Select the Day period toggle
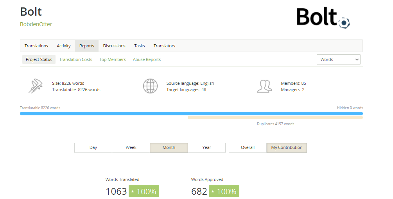This screenshot has width=393, height=199. (93, 148)
